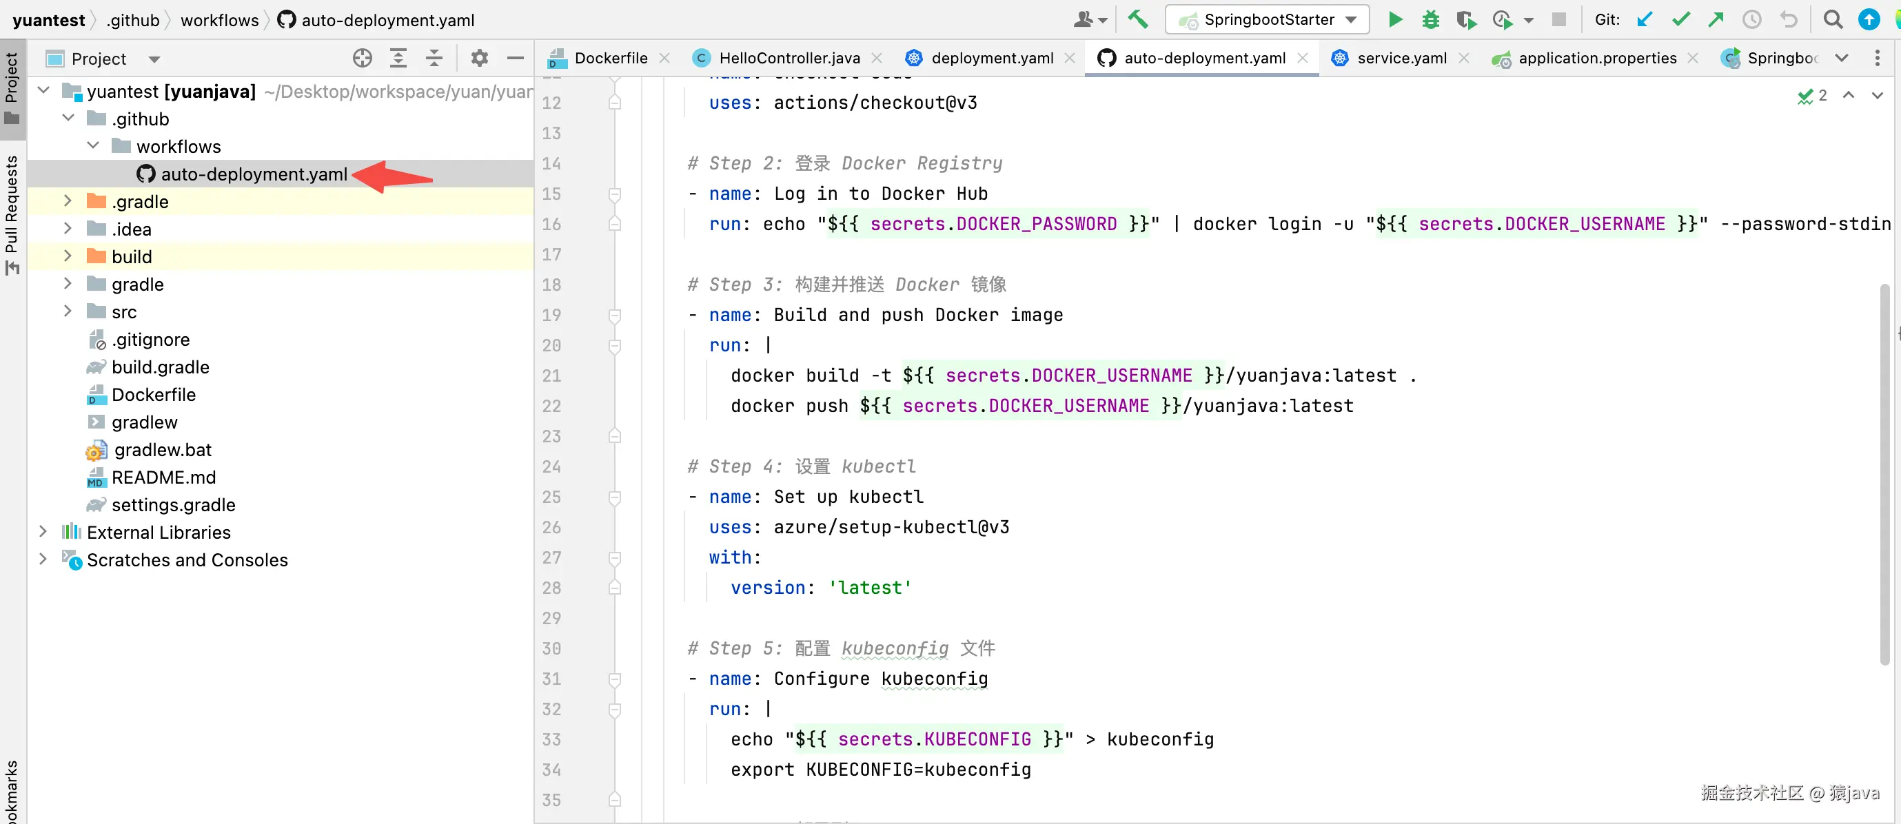The image size is (1901, 824).
Task: Collapse the workflows folder
Action: pyautogui.click(x=93, y=146)
